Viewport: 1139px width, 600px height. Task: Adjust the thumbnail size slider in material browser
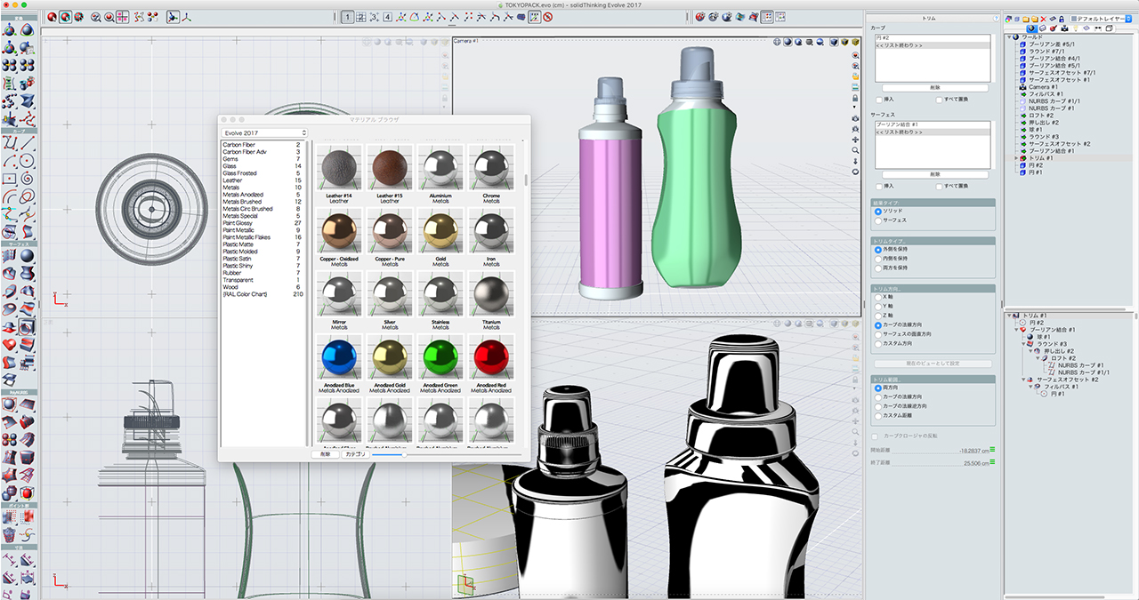pos(404,453)
